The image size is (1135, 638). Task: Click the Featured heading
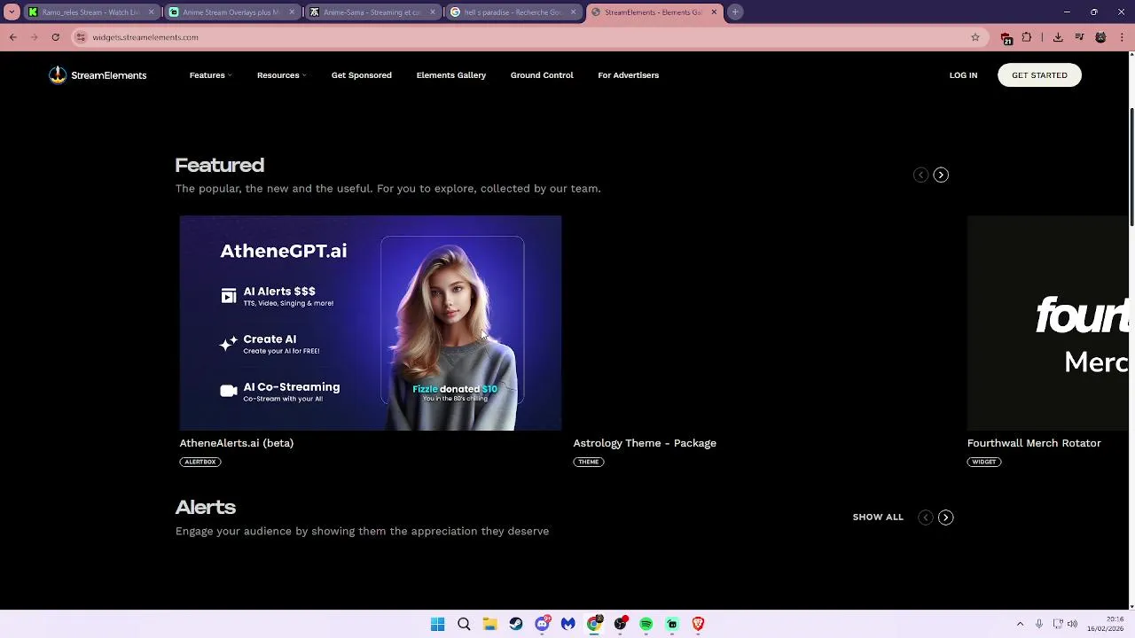point(219,166)
